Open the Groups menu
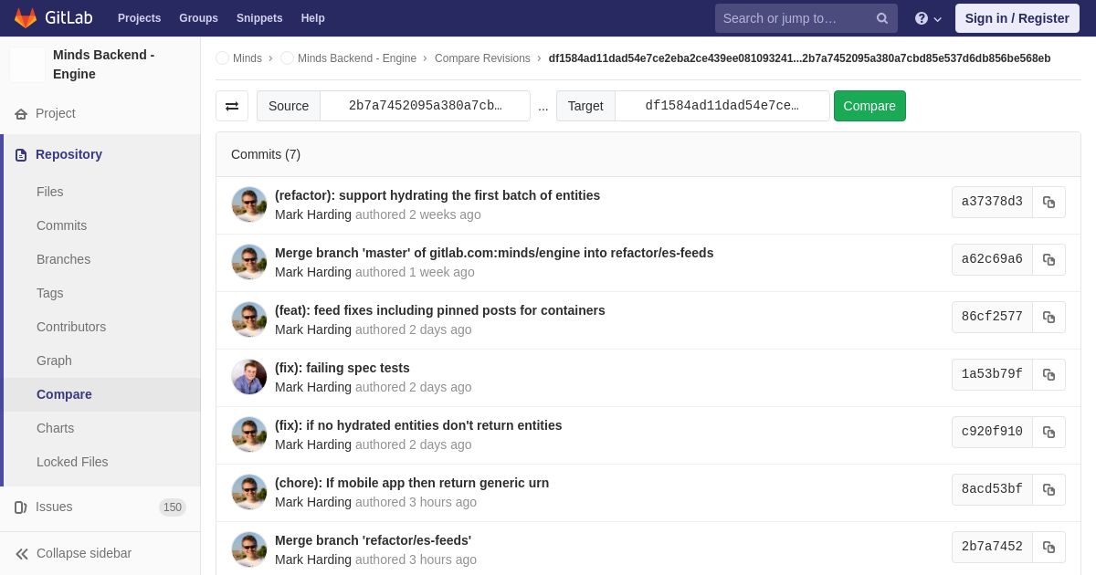This screenshot has height=575, width=1096. pos(198,18)
